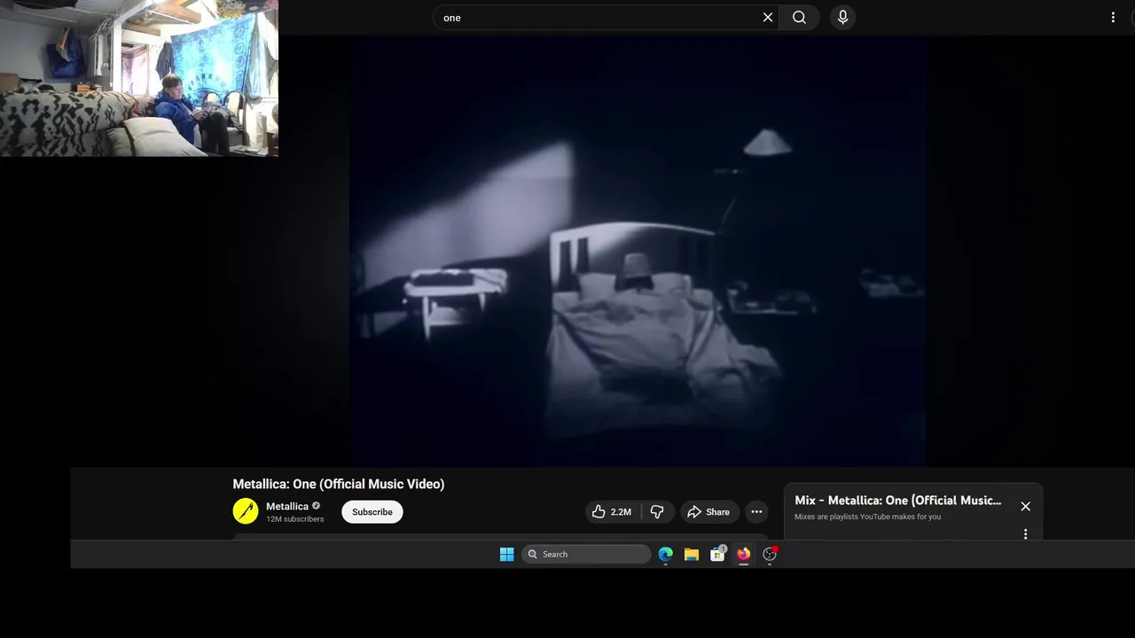Select the video title text
This screenshot has width=1135, height=638.
339,484
